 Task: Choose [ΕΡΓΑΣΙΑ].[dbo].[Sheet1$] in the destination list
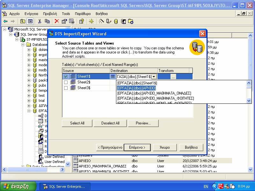pyautogui.click(x=137, y=83)
